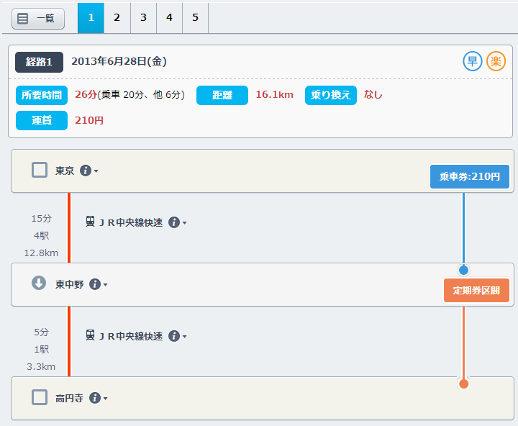Click the 楽 (easy) circle badge

tap(496, 61)
